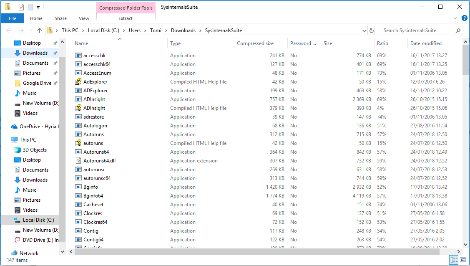The image size is (470, 266).
Task: Select the file named autorunsc64
Action: (x=97, y=178)
